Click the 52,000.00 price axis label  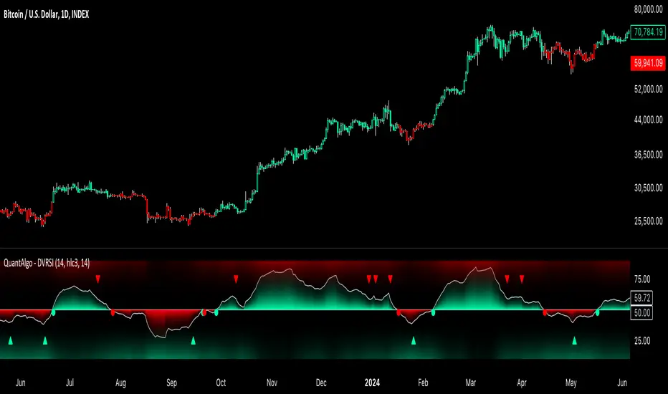[648, 89]
